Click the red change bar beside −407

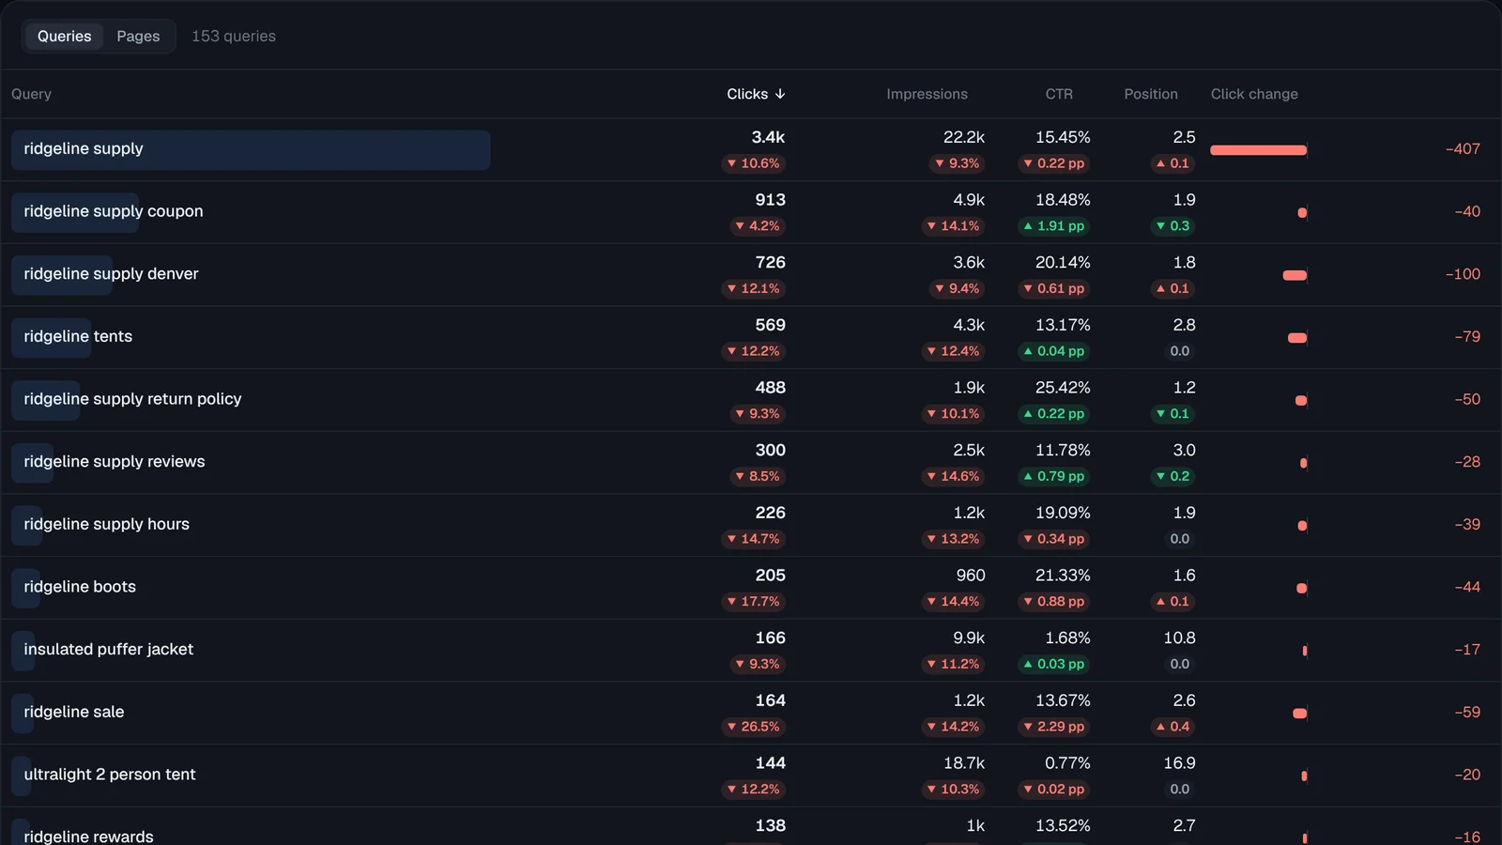(1258, 150)
